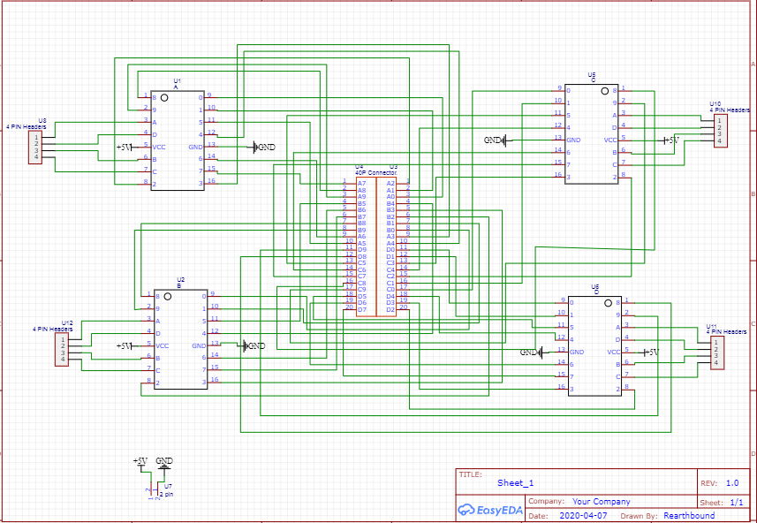
Task: Click the U6 designator label
Action: [x=594, y=286]
